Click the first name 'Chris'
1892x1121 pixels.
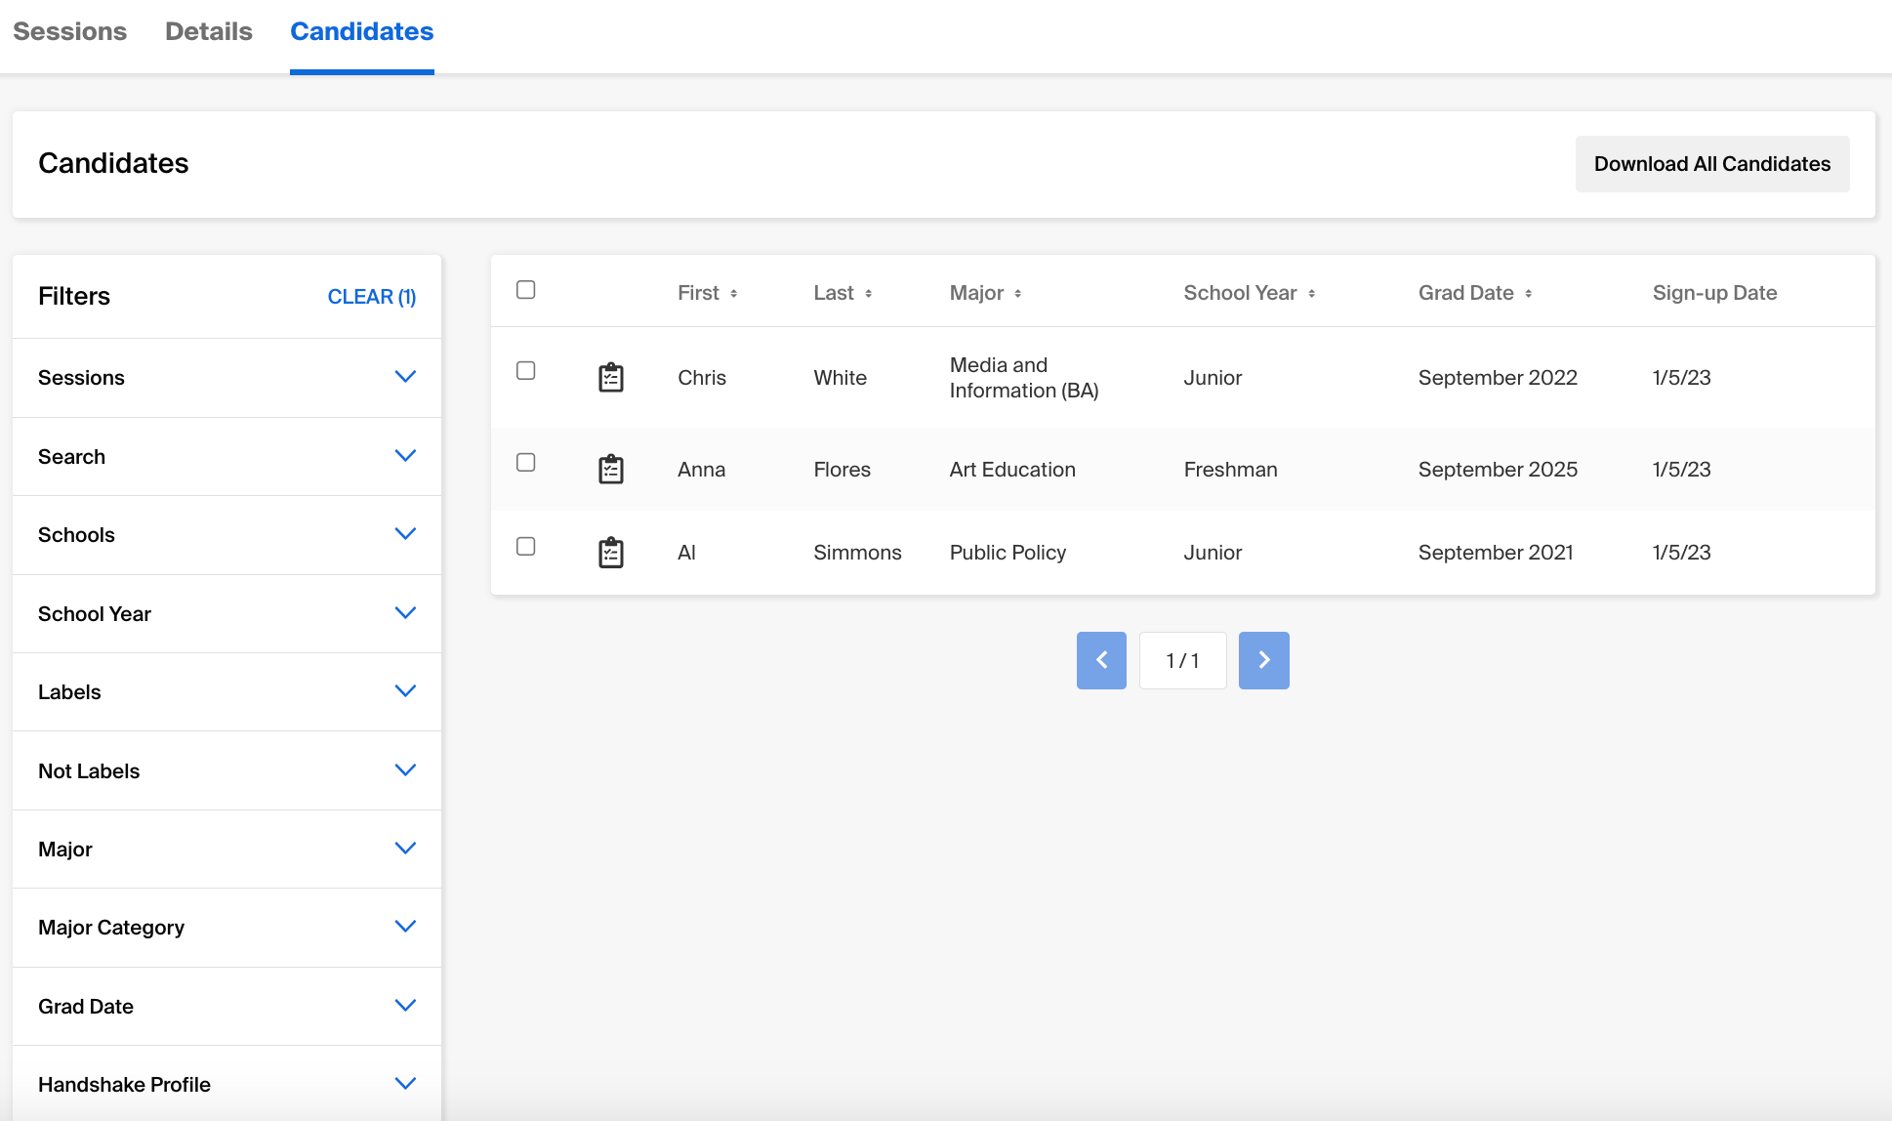pos(702,378)
